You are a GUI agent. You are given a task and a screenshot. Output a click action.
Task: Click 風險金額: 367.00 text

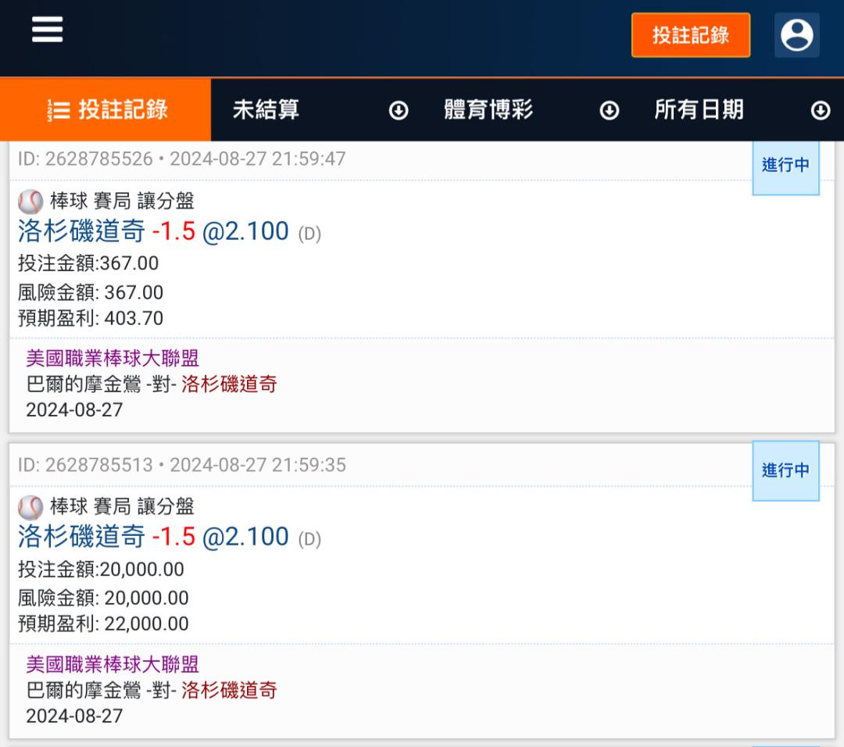pyautogui.click(x=91, y=292)
